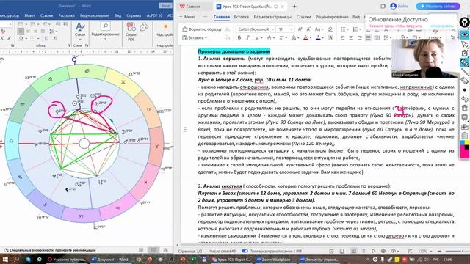Screen dimensions: 470x264
Task: Open the Меню button in WPS
Action: (187, 17)
